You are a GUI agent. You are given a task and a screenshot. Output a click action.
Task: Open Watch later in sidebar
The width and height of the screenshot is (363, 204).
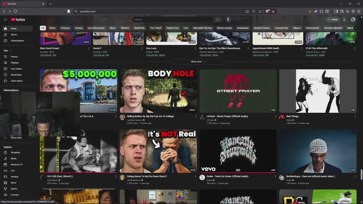click(x=18, y=75)
